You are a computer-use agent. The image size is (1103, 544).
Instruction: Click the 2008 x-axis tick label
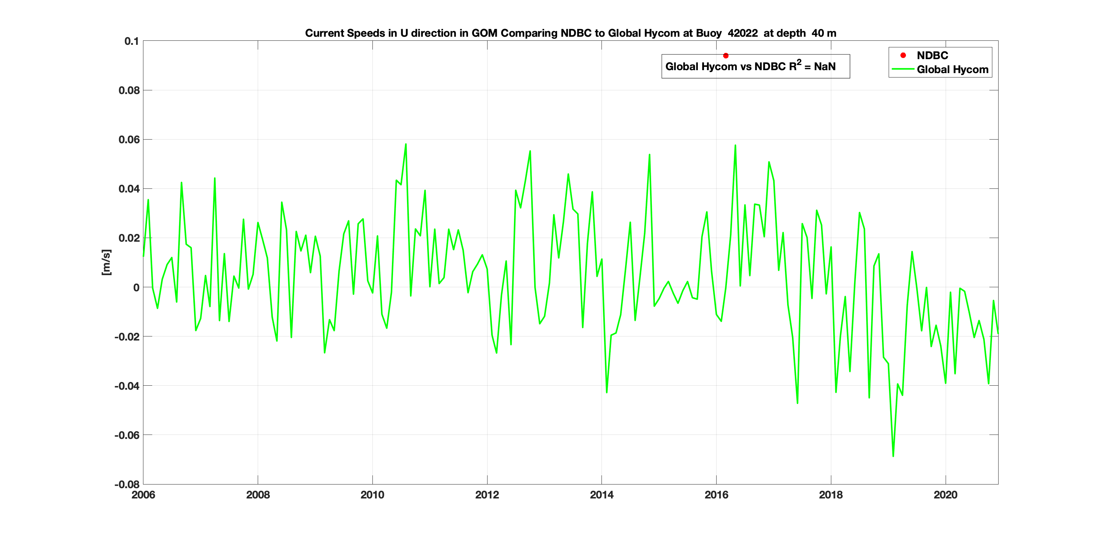tap(258, 495)
